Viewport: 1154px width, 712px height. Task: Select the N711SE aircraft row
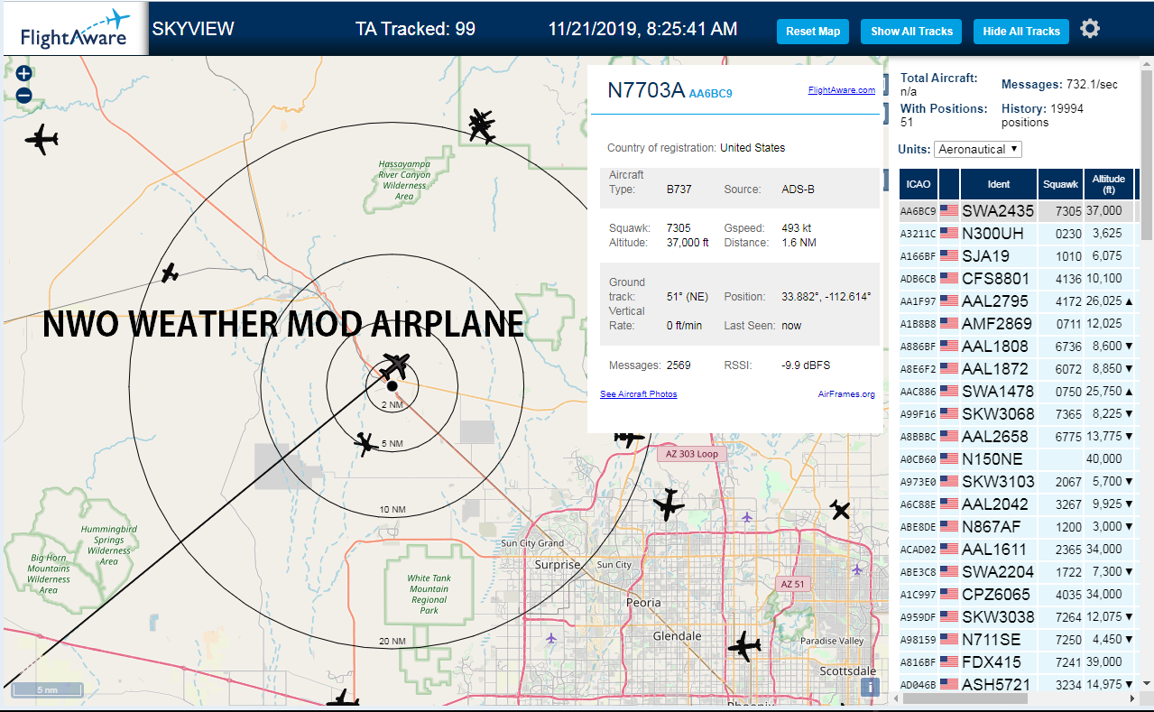1017,640
